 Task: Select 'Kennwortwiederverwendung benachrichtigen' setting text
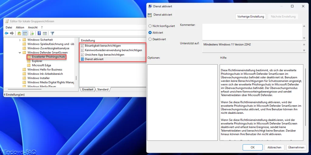(x=114, y=50)
